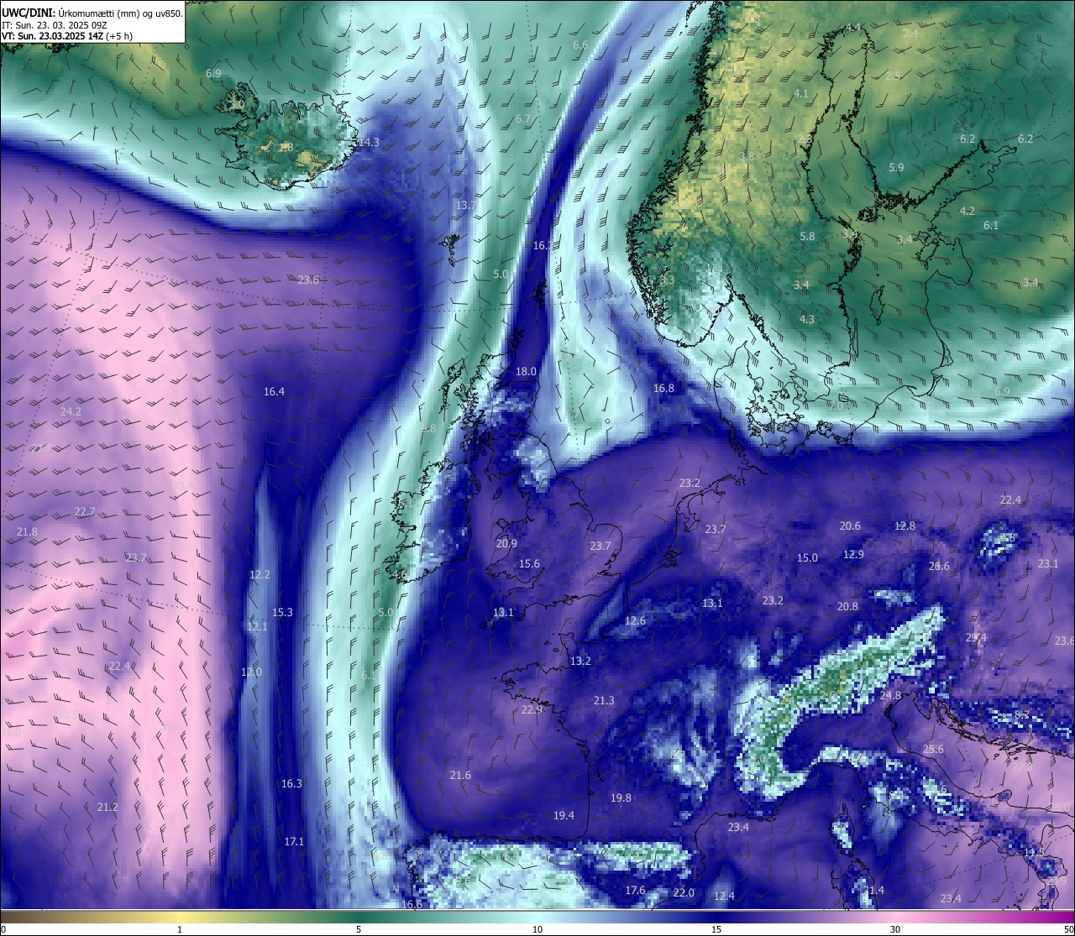Click the 15.6 value over England
The image size is (1075, 936).
529,564
